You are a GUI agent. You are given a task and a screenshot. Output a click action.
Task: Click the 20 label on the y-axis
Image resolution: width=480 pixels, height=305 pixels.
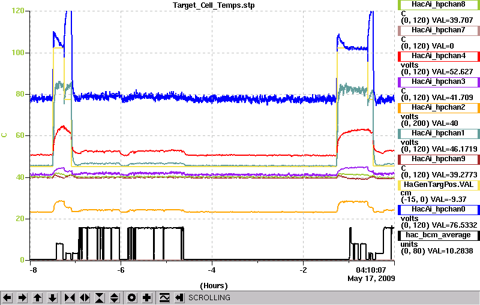click(x=20, y=219)
